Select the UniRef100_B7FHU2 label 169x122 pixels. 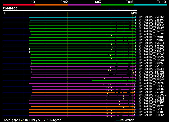pyautogui.click(x=152, y=46)
